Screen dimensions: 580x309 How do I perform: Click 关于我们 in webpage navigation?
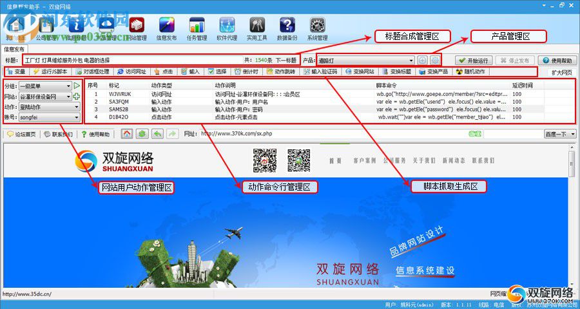tap(424, 160)
